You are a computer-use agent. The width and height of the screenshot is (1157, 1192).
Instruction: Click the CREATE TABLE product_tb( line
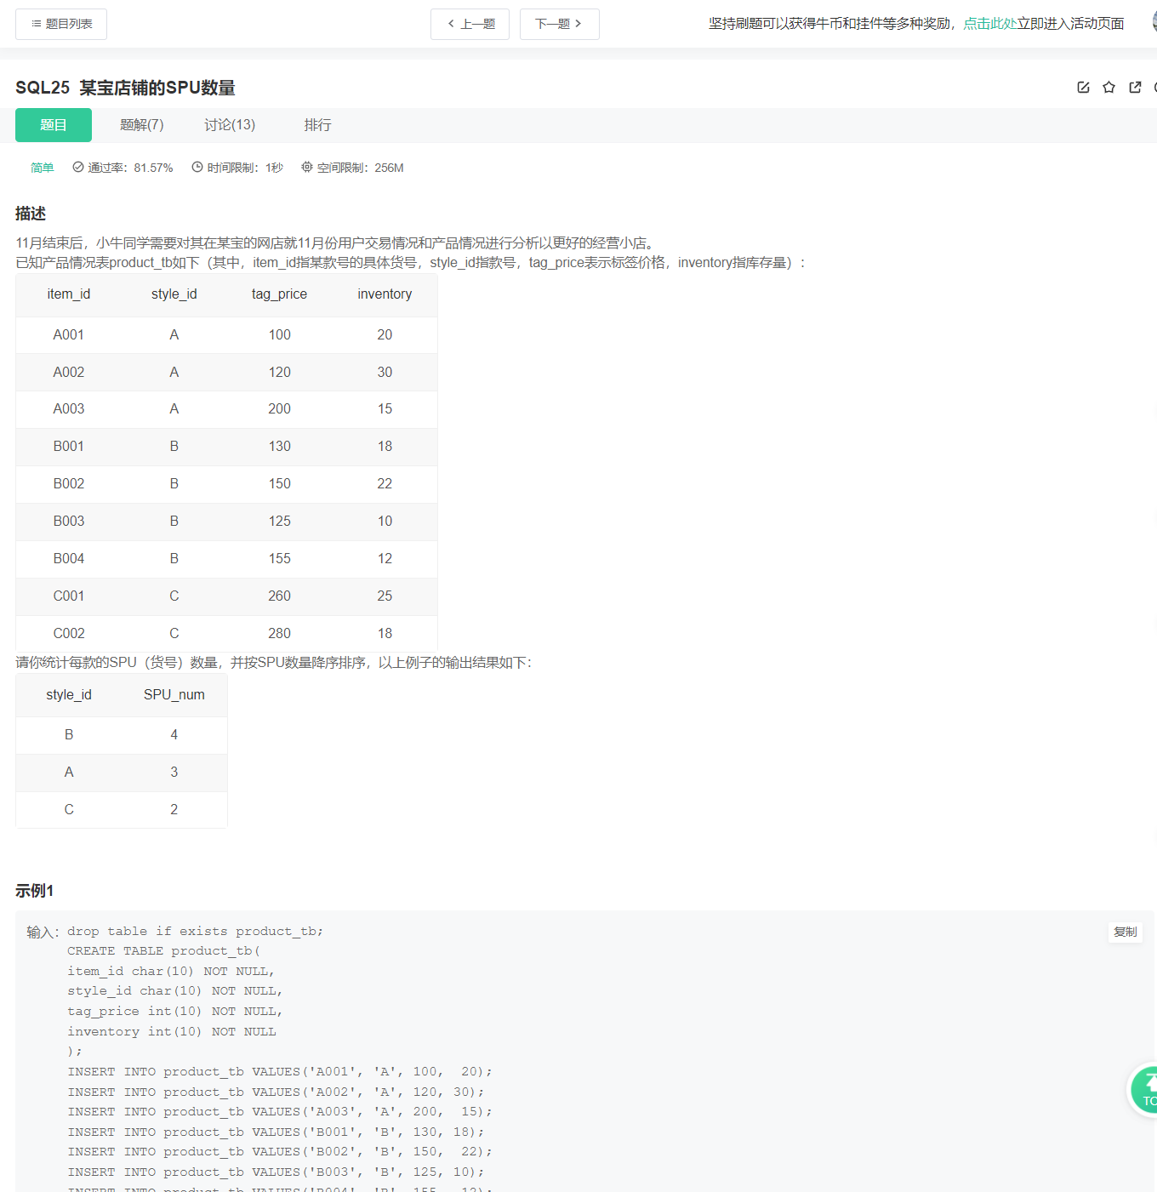click(164, 951)
